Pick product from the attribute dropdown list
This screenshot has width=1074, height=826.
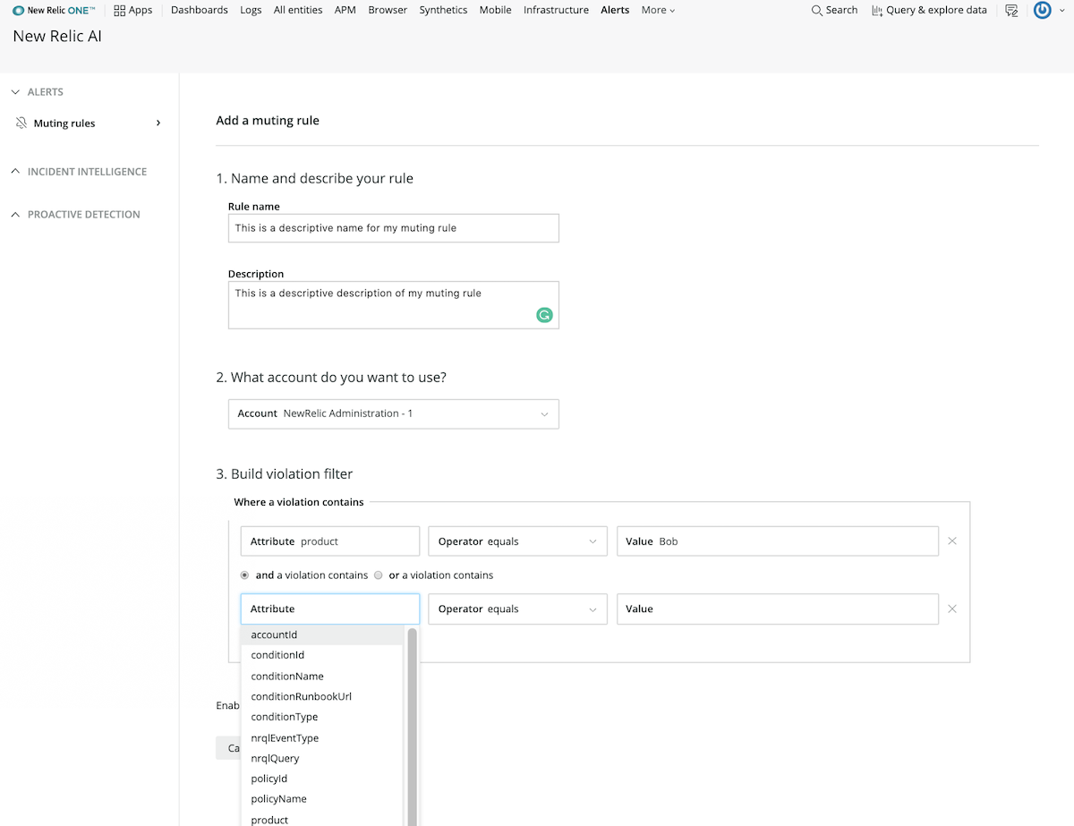tap(322, 819)
